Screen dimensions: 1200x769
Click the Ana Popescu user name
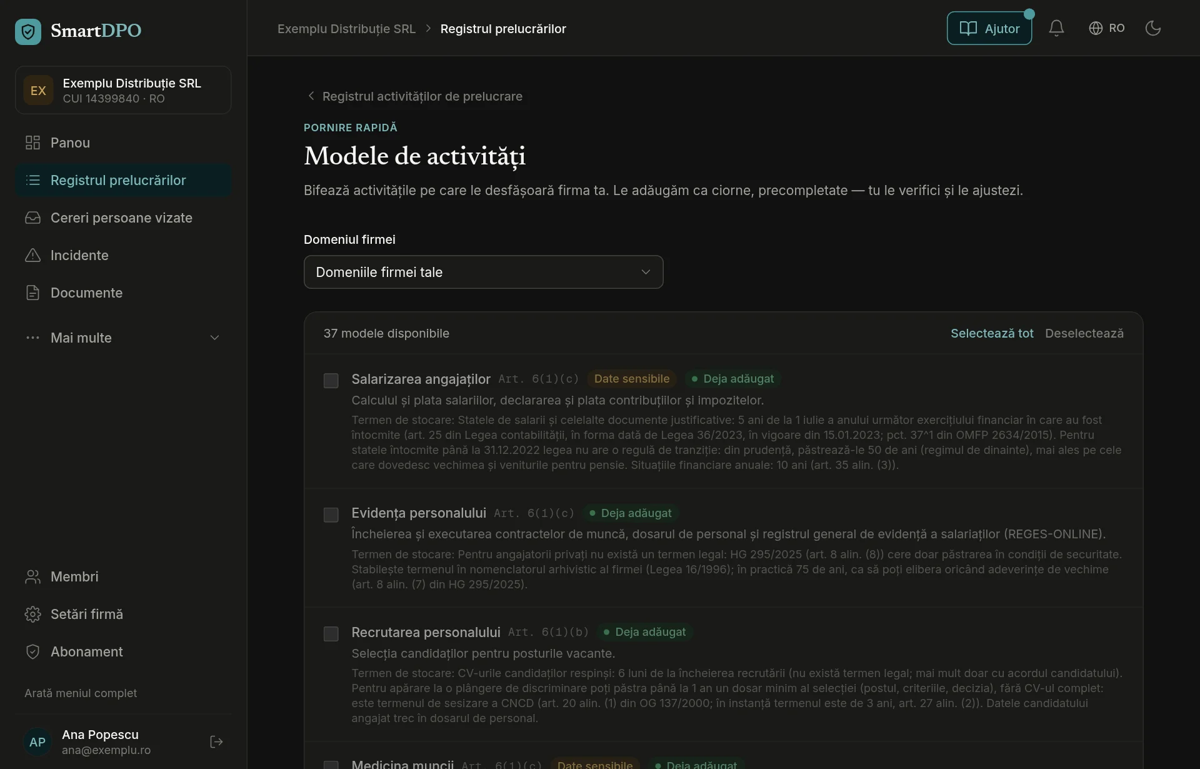(x=100, y=735)
